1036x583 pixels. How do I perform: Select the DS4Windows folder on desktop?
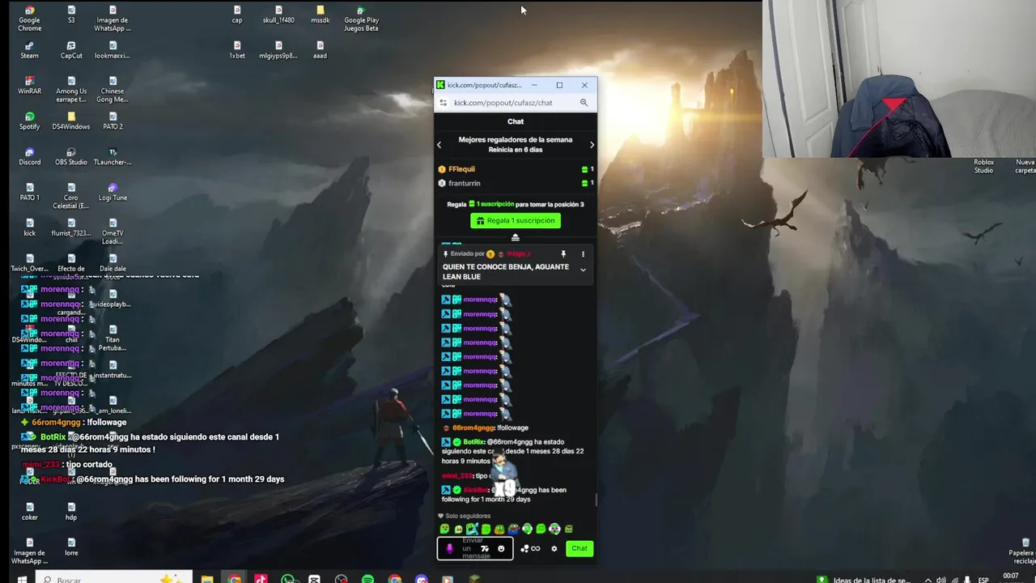click(71, 121)
